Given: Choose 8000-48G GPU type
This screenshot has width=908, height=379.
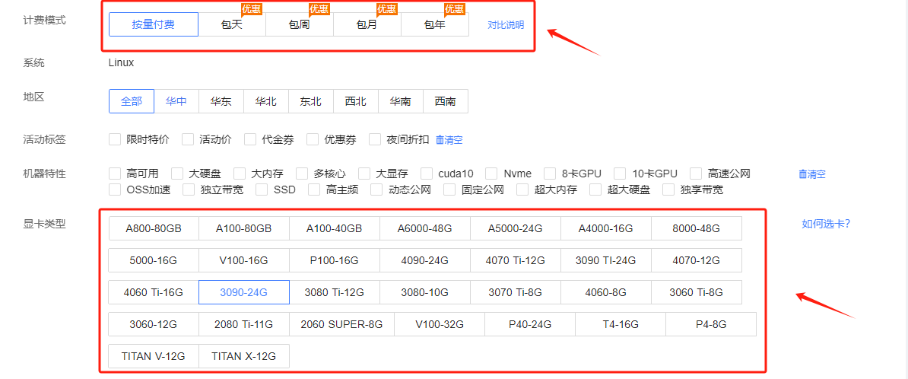Looking at the screenshot, I should pyautogui.click(x=696, y=228).
